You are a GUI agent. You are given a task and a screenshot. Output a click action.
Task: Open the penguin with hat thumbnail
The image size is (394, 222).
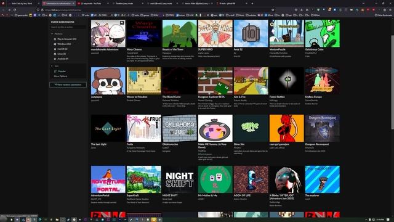tap(108, 81)
